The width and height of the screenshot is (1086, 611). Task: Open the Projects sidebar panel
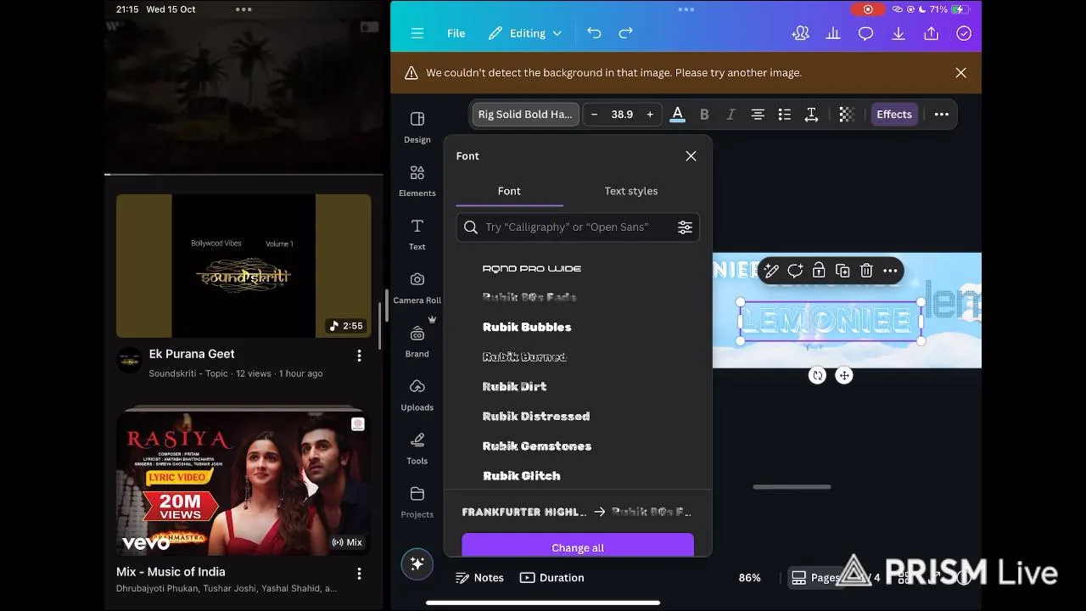[x=417, y=502]
